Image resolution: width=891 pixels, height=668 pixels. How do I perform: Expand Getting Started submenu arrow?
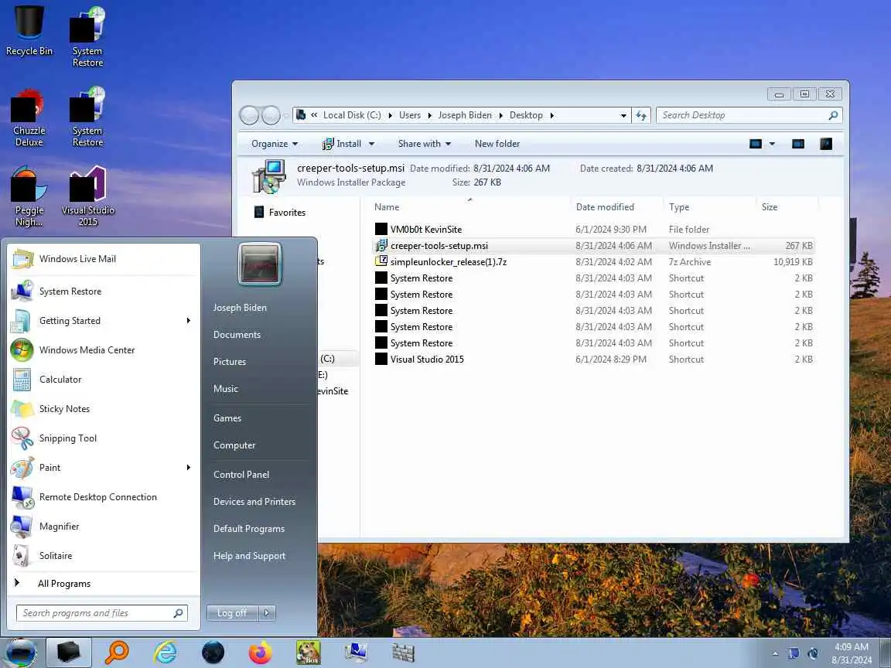pyautogui.click(x=189, y=321)
